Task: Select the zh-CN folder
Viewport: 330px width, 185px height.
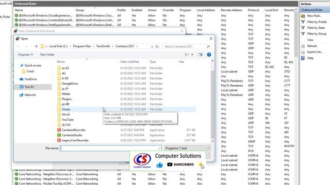Action: (66, 124)
